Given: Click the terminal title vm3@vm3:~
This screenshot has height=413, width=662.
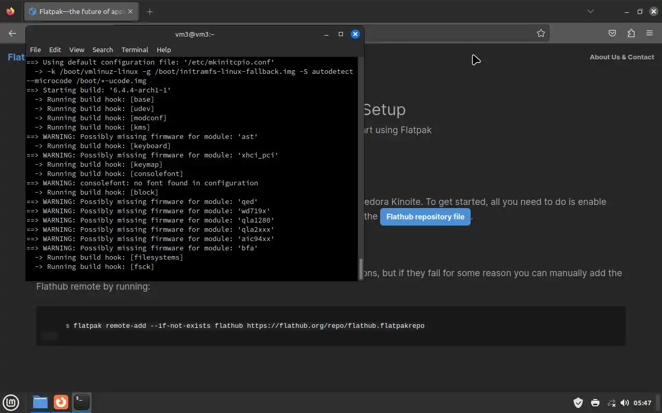Looking at the screenshot, I should (x=194, y=34).
